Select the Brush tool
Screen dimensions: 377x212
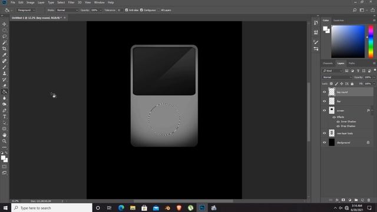click(x=4, y=67)
